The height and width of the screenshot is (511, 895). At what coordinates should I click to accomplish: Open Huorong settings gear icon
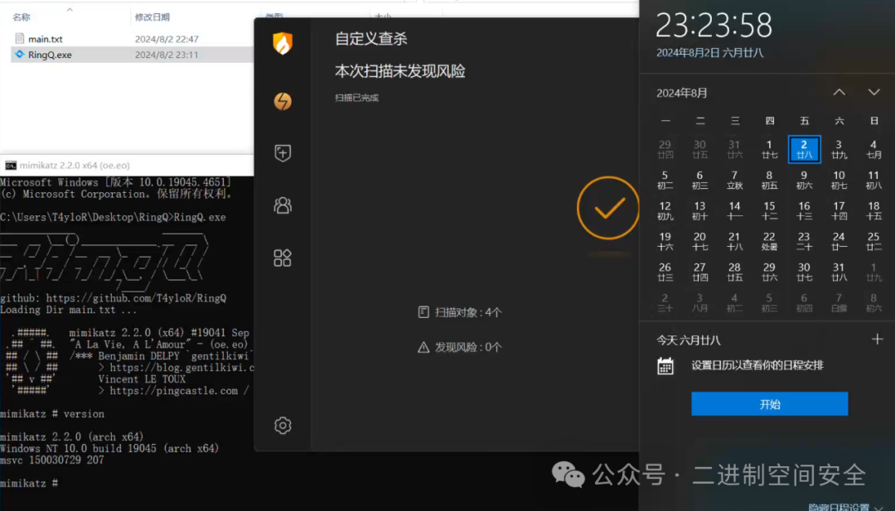(x=283, y=426)
